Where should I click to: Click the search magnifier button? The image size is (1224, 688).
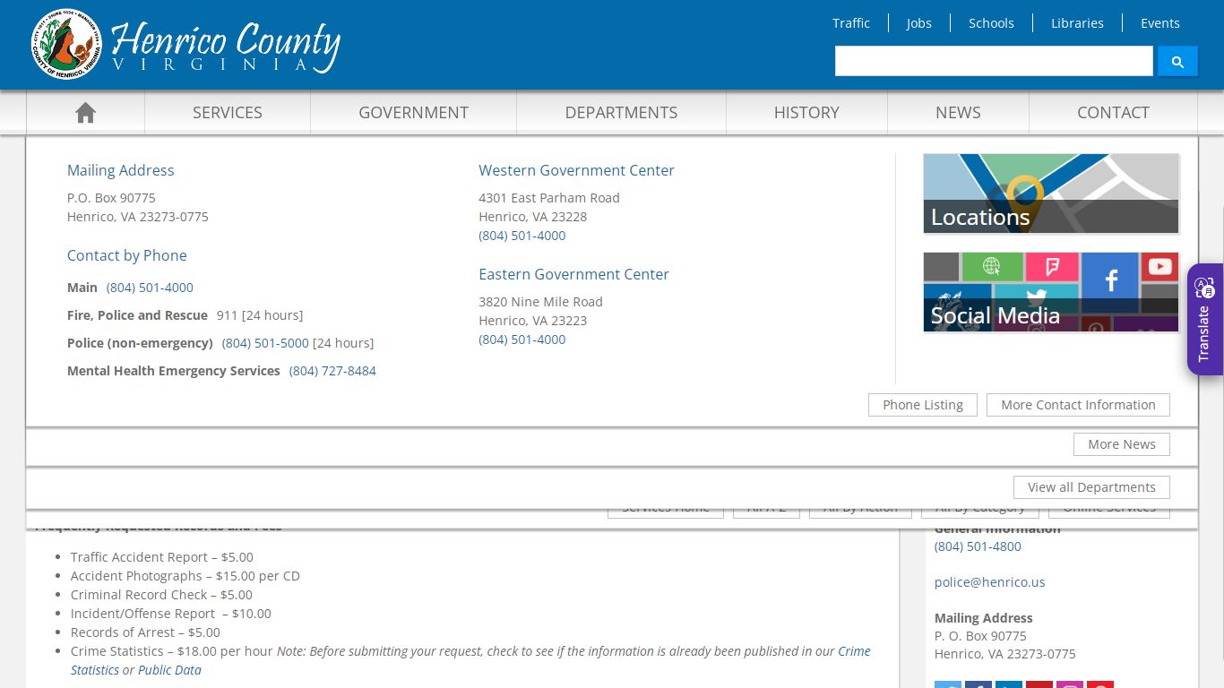pos(1177,61)
